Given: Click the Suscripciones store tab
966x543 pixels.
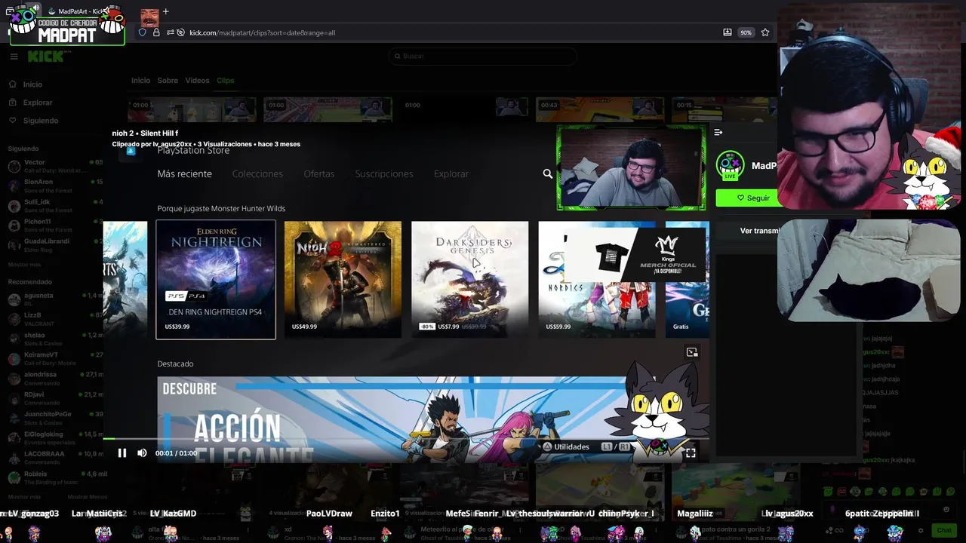Looking at the screenshot, I should pos(383,174).
